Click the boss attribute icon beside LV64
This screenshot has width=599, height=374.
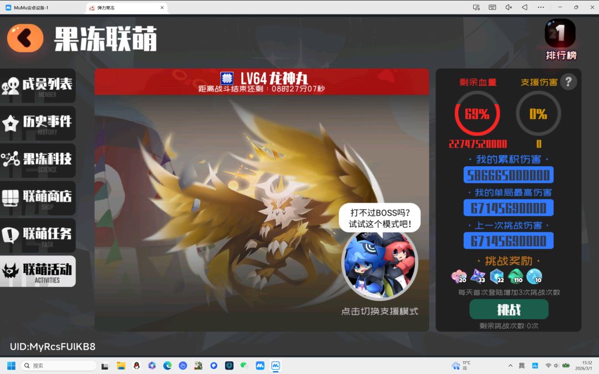click(x=227, y=78)
